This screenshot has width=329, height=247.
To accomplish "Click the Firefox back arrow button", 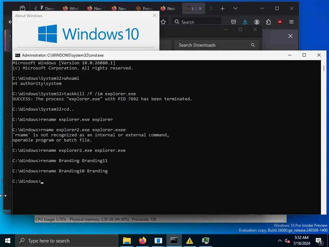I will (10, 22).
